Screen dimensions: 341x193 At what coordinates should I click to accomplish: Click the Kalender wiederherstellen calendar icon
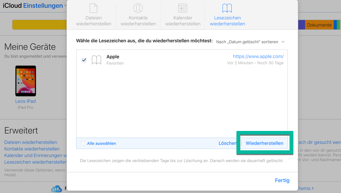[x=183, y=8]
